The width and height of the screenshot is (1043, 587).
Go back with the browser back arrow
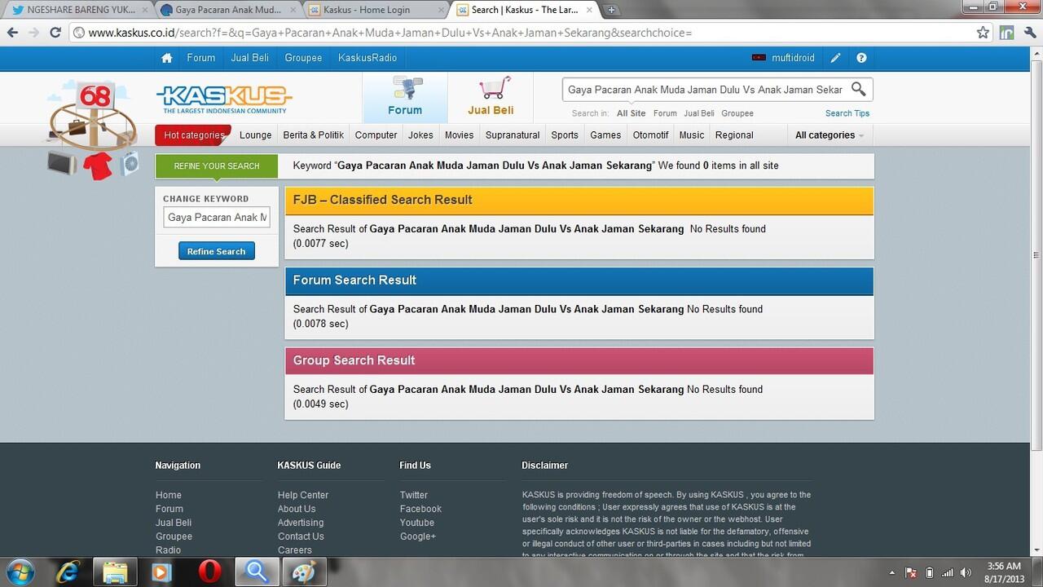12,33
